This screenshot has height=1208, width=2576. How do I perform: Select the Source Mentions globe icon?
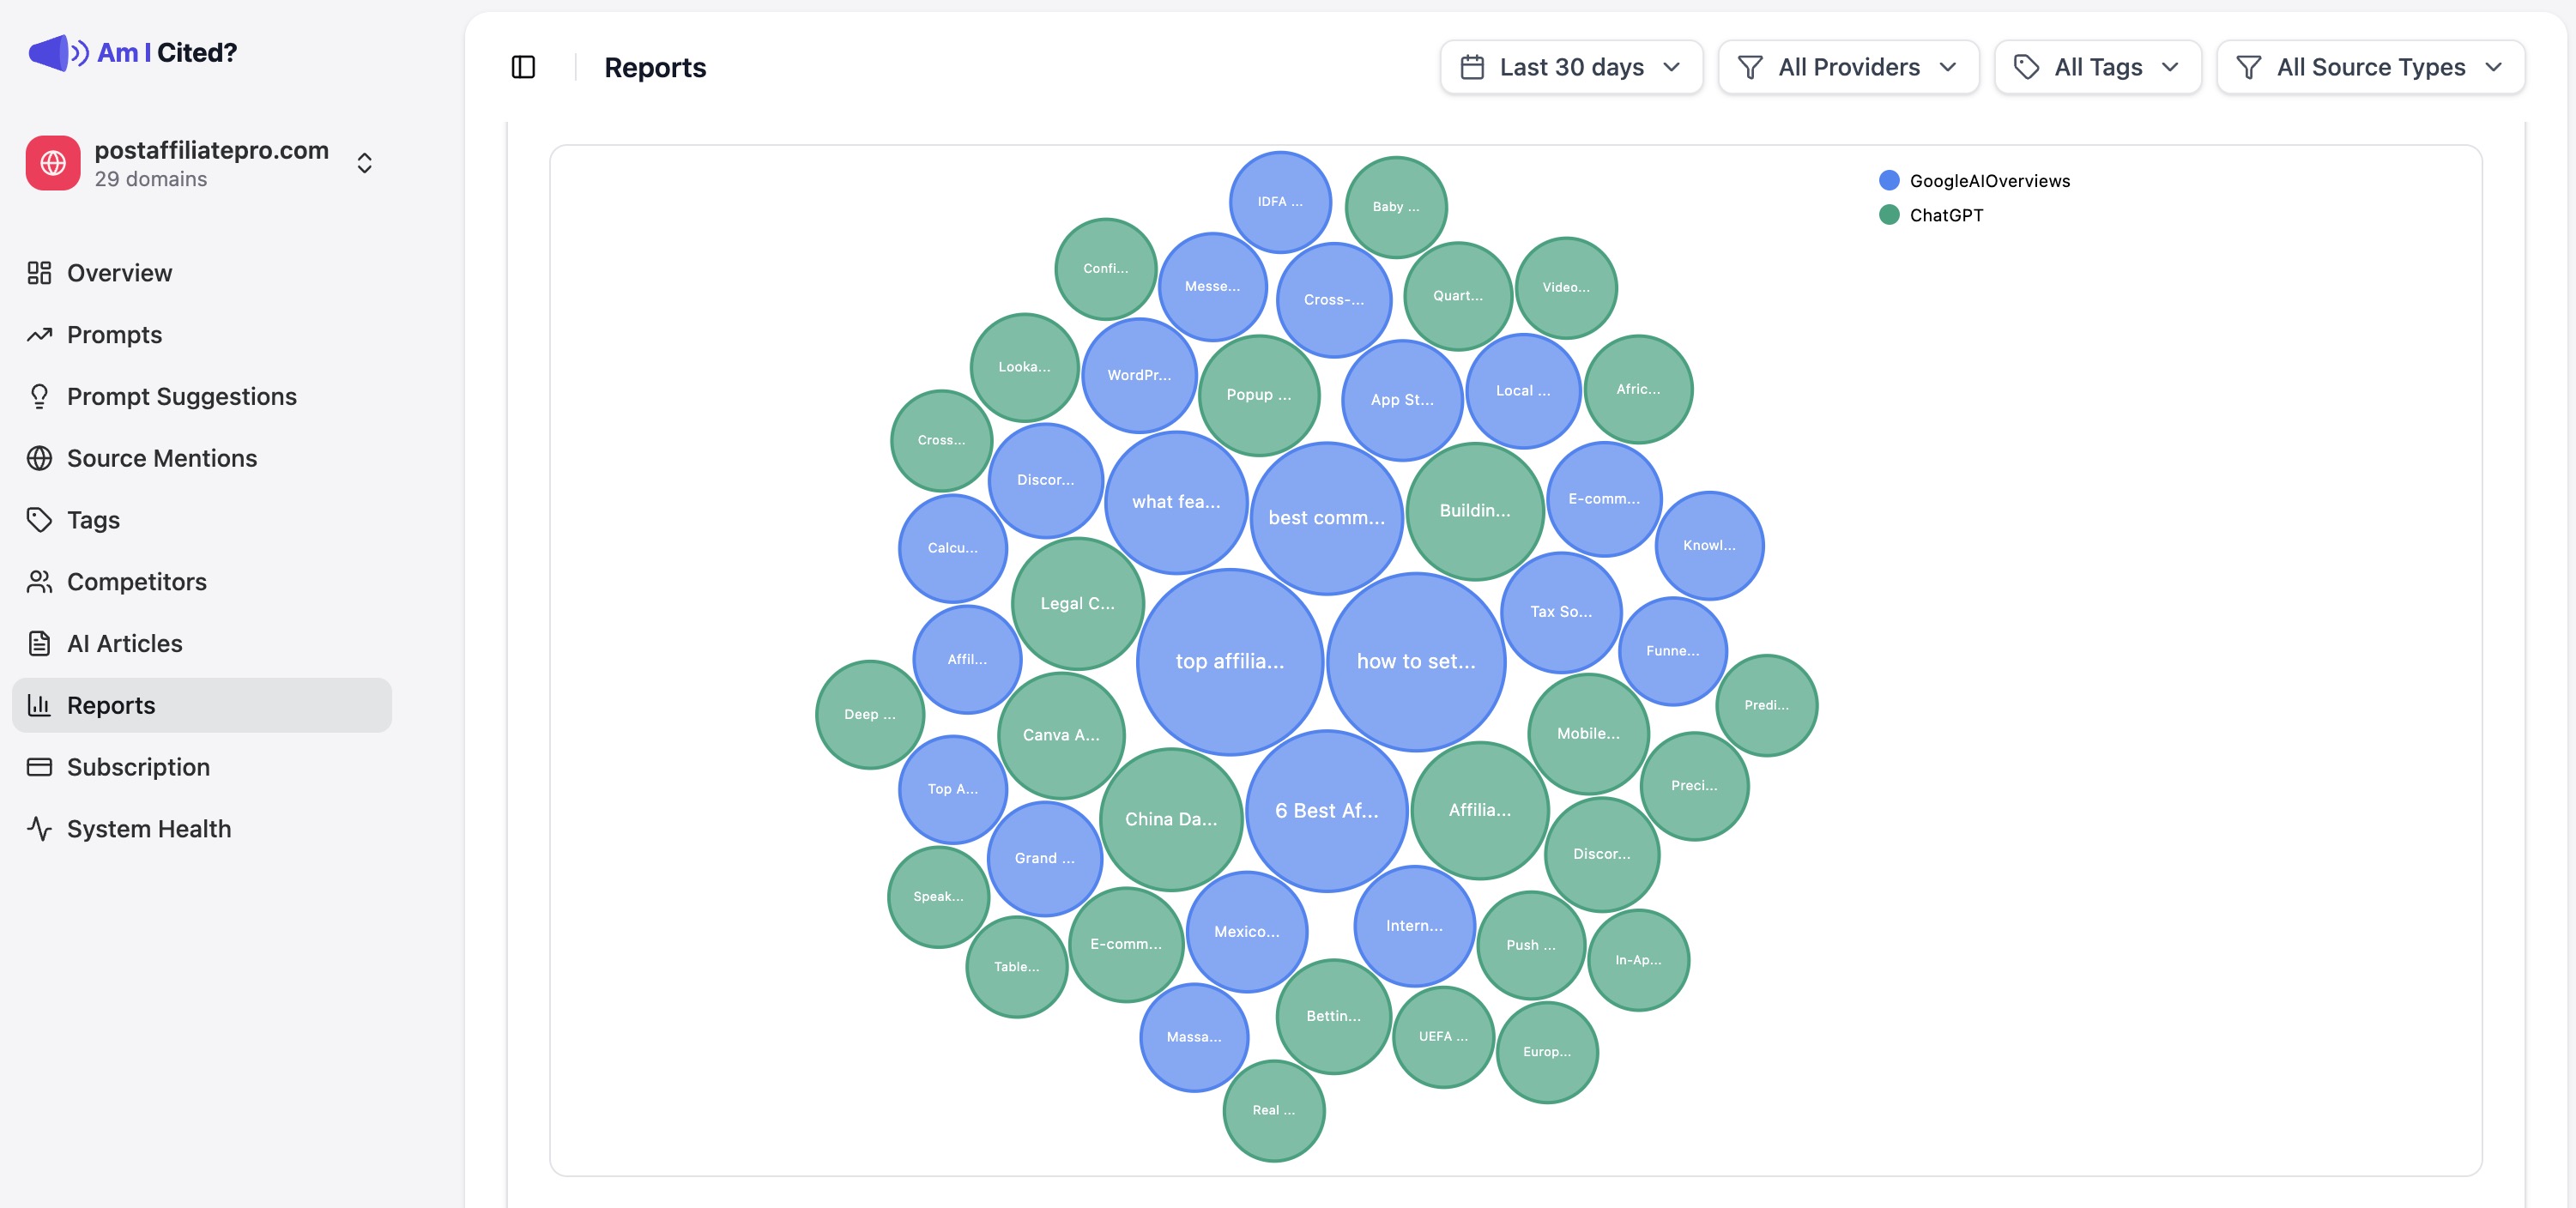[x=40, y=458]
